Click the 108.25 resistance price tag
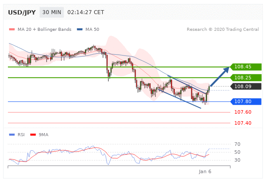266x182 pixels. pyautogui.click(x=246, y=78)
